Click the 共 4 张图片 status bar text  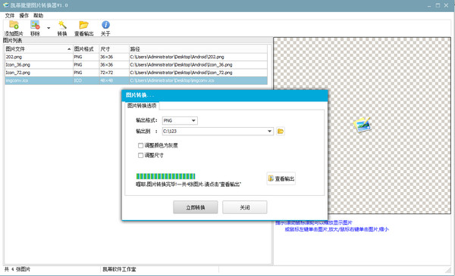pos(17,269)
